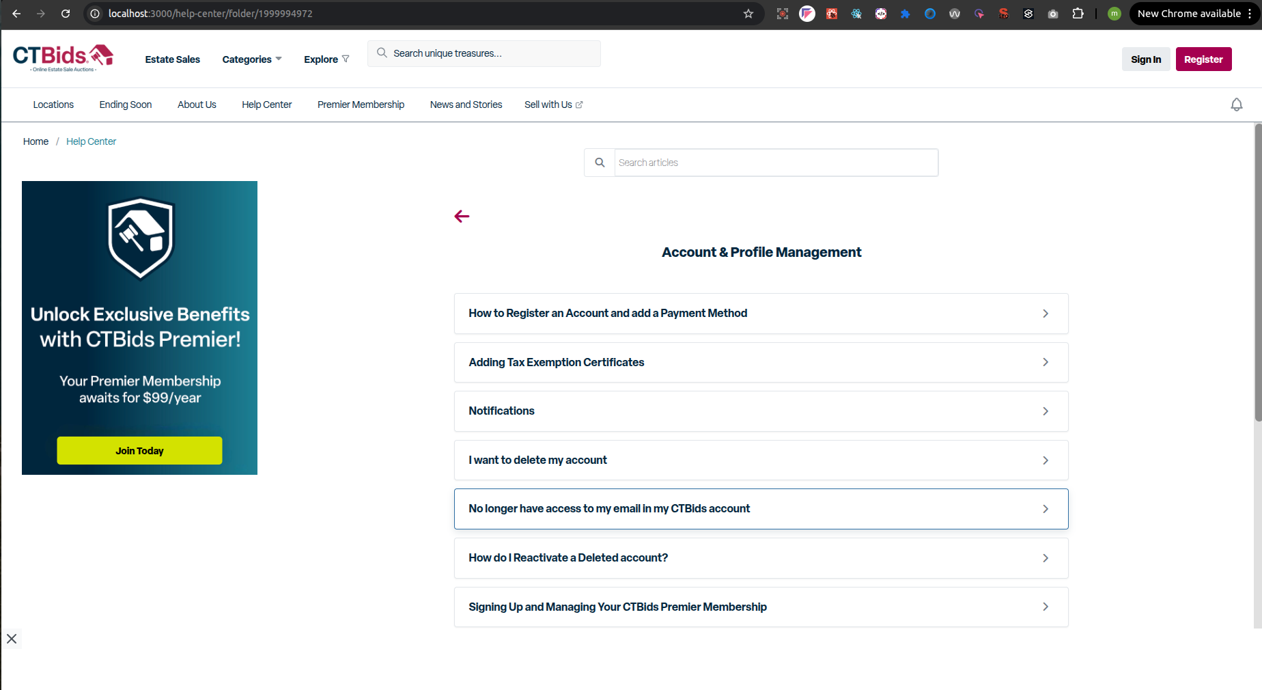Open the cursor pointer extension icon
The width and height of the screenshot is (1262, 690).
tap(979, 14)
